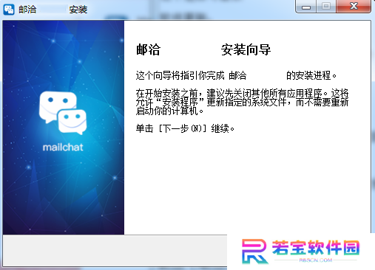This screenshot has height=270, width=375.
Task: Click the mailchat chat-bubble logo in the blue panel
Action: click(63, 113)
